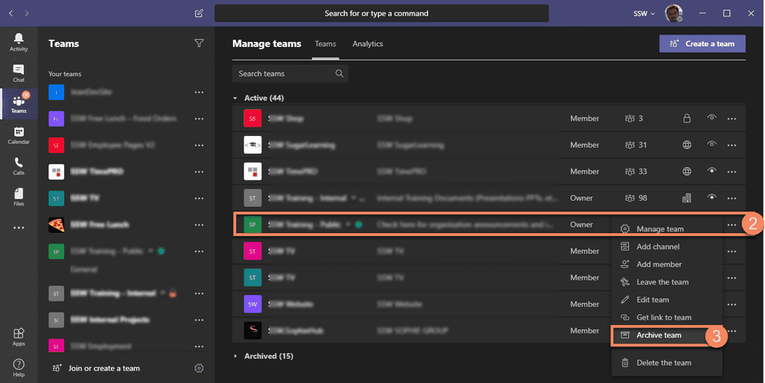Viewport: 765px width, 383px height.
Task: Select Archive team from context menu
Action: pos(658,335)
